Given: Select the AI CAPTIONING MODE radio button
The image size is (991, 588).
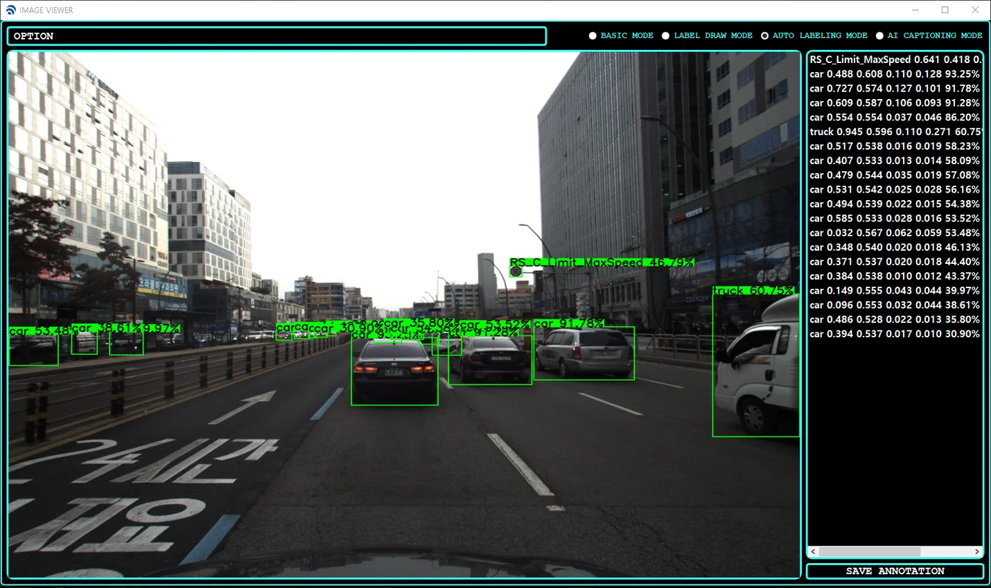Looking at the screenshot, I should pos(879,35).
